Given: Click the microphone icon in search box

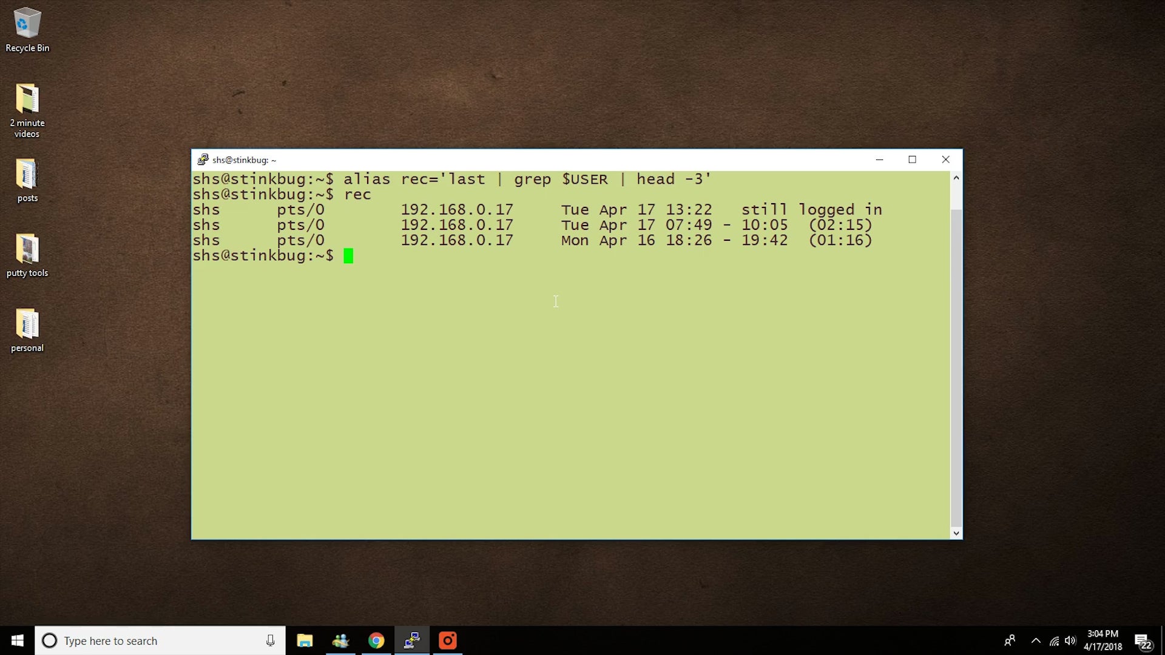Looking at the screenshot, I should coord(270,640).
